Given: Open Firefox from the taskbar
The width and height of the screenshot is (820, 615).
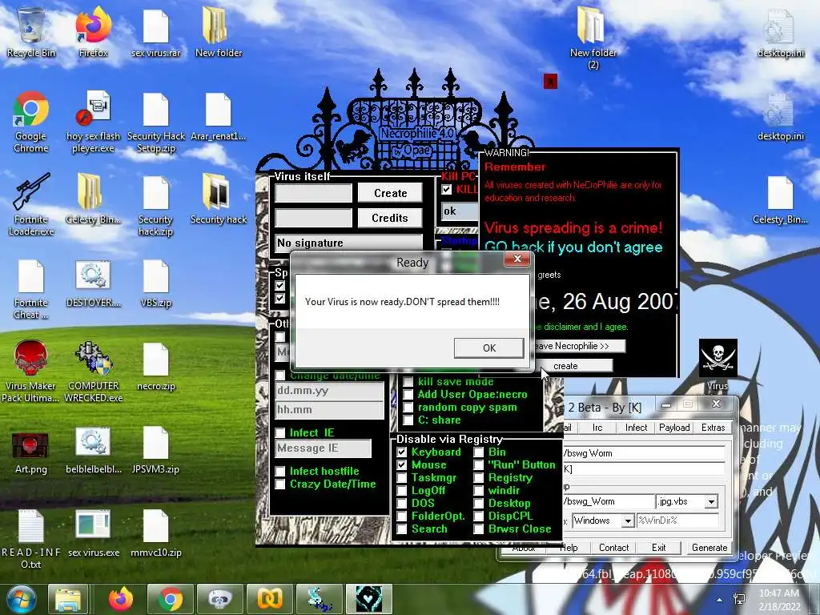Looking at the screenshot, I should [121, 599].
